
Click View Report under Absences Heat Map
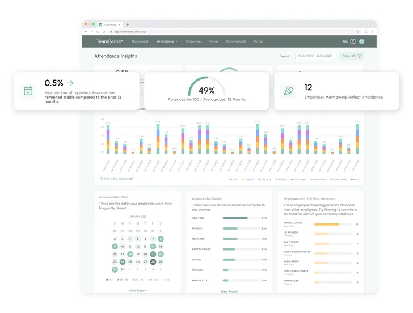[138, 290]
